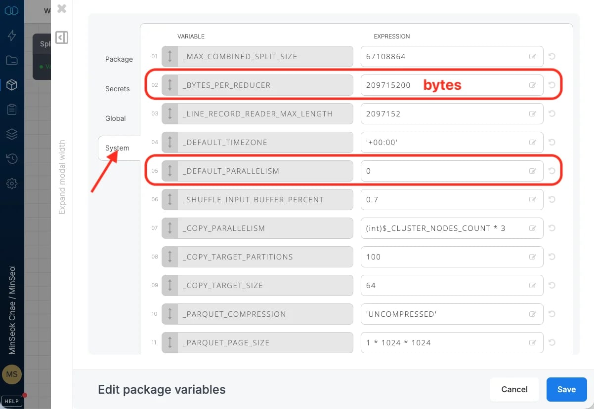Screen dimensions: 594x409
Task: Click edit icon for _COPY_TARGET_PARTITIONS expression
Action: point(533,257)
